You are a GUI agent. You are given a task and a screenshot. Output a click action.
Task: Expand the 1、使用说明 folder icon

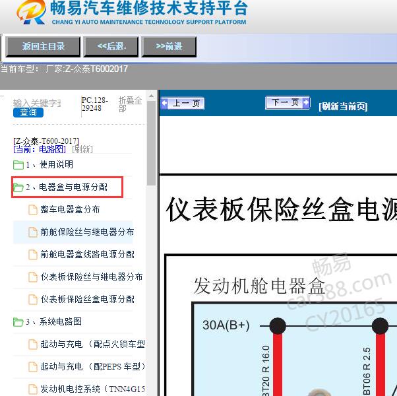pos(18,165)
